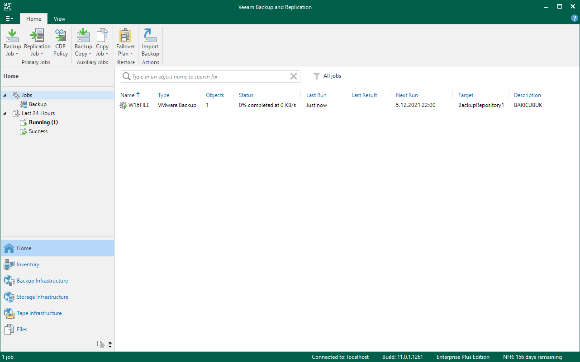Open the main application menu dropdown
The width and height of the screenshot is (580, 362).
(9, 19)
